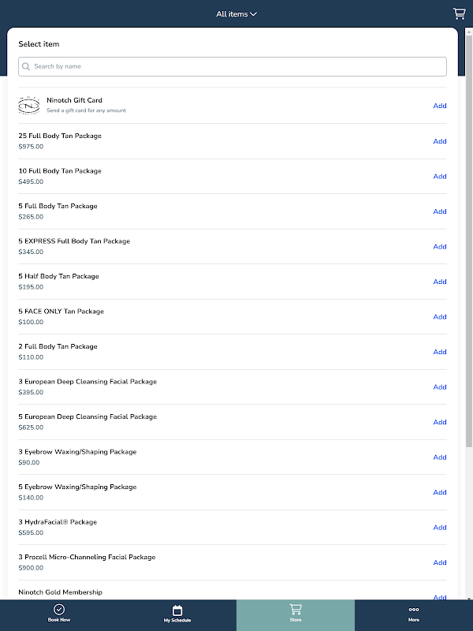The height and width of the screenshot is (631, 473).
Task: Add 5 FACE ONLY Tan Package
Action: 440,317
